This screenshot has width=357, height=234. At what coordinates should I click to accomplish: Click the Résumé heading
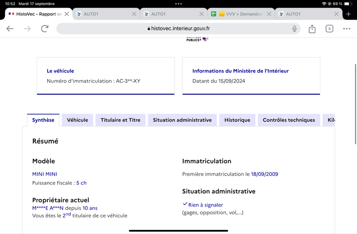point(45,141)
